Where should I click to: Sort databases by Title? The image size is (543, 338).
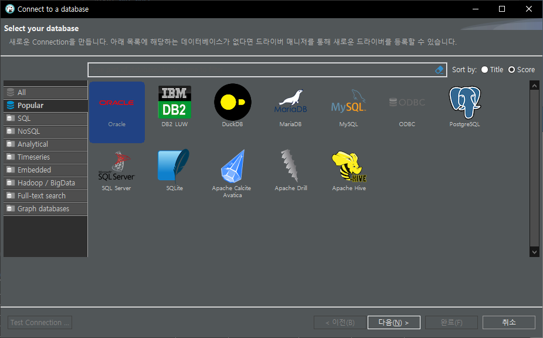(492, 70)
